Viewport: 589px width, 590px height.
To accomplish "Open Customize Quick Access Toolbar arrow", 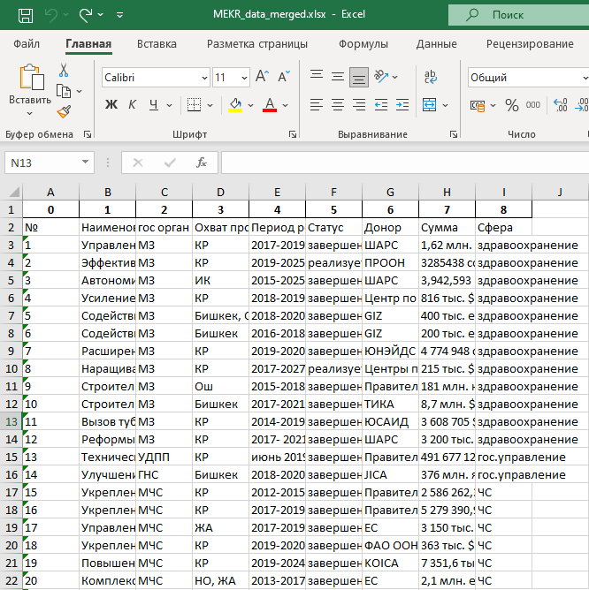I will tap(120, 15).
